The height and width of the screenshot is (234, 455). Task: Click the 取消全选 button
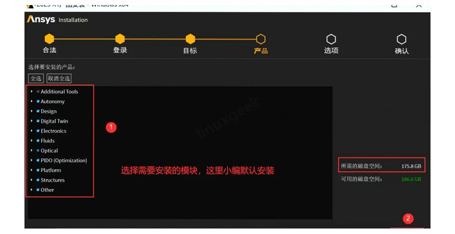tap(59, 79)
